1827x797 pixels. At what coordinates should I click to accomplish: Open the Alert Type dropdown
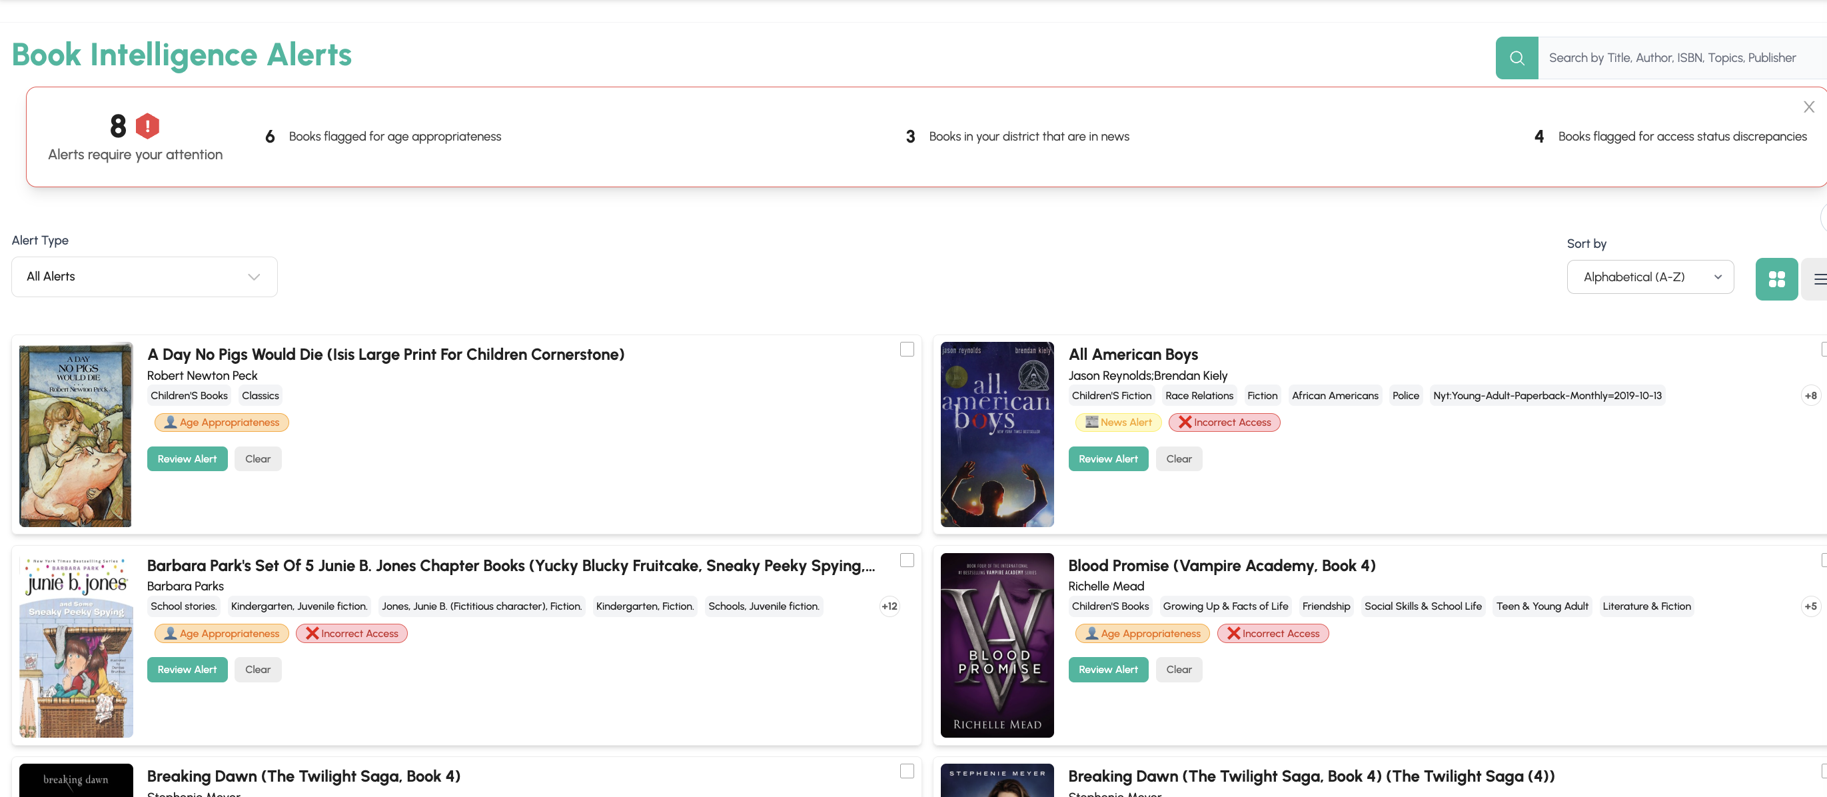click(144, 277)
